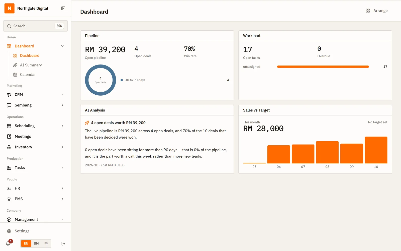
Task: Switch language to EN
Action: pyautogui.click(x=26, y=243)
